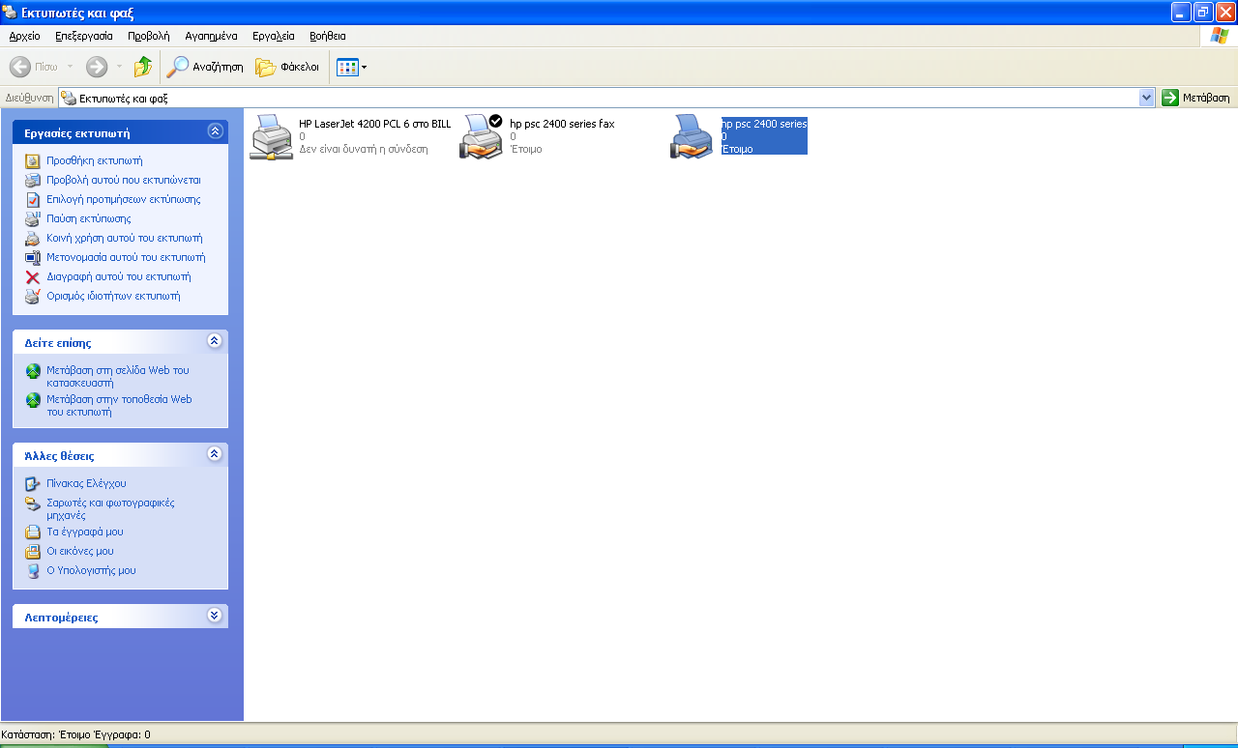The image size is (1238, 748).
Task: Click the Μετάβαση go button
Action: (1196, 98)
